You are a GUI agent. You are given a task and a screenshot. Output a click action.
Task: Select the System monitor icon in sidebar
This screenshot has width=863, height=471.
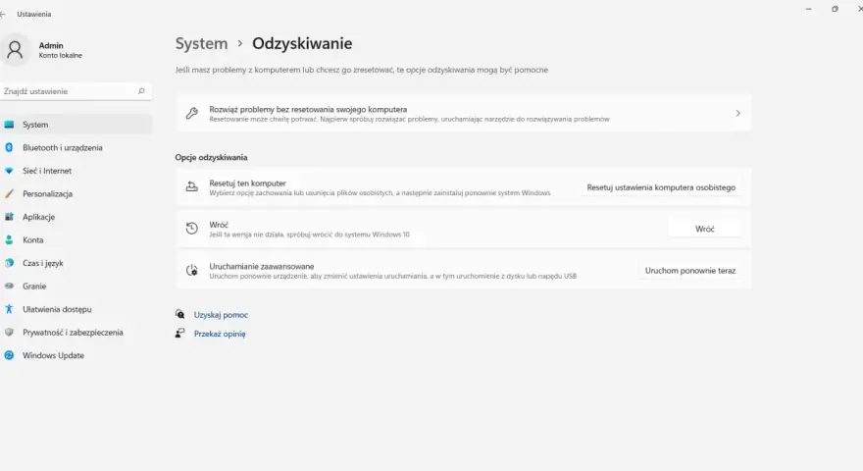point(10,125)
